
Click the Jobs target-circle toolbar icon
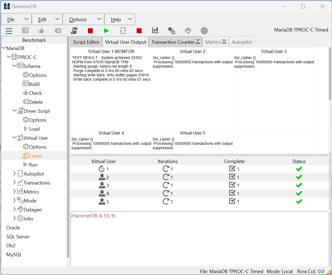(x=204, y=31)
